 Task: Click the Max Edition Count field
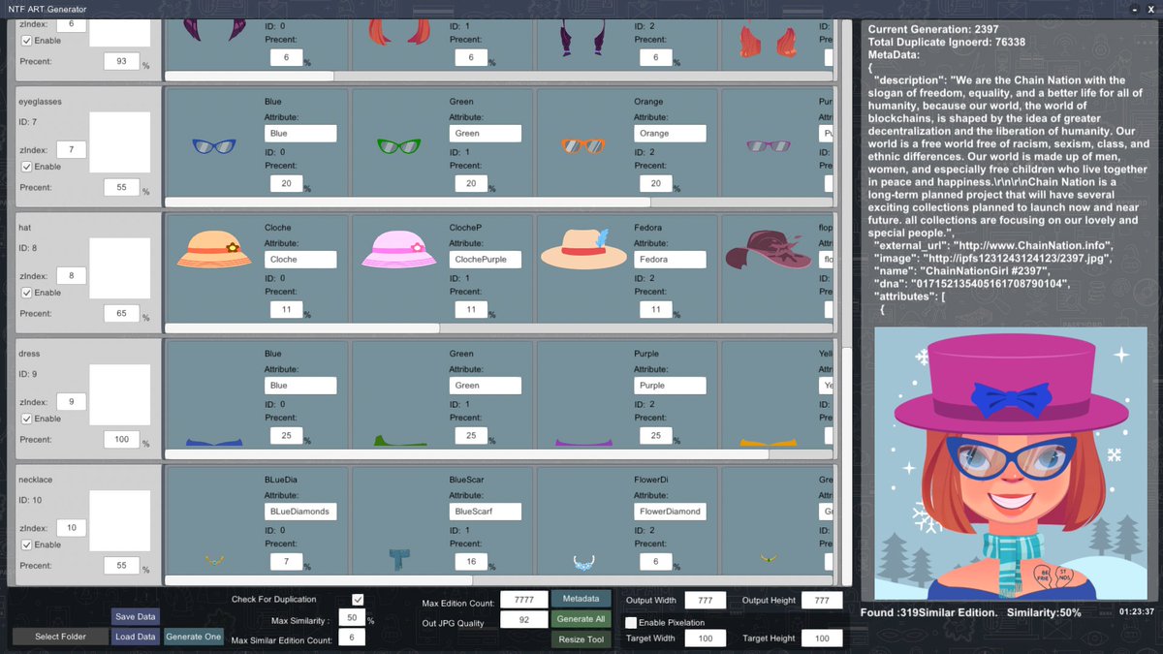pyautogui.click(x=524, y=601)
